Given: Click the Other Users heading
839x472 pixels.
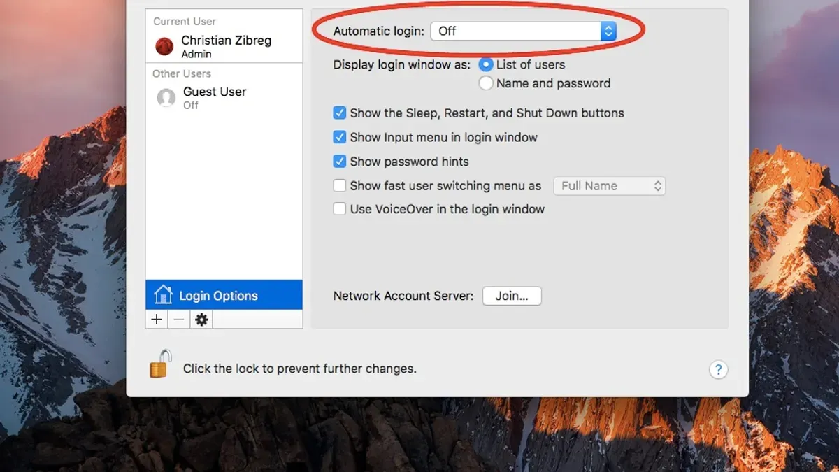Looking at the screenshot, I should (182, 73).
